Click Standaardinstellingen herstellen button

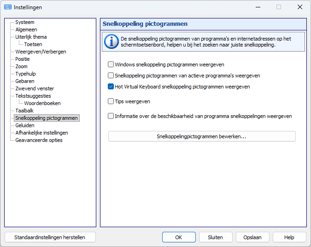pyautogui.click(x=50, y=237)
